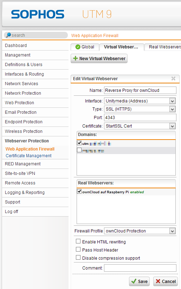This screenshot has width=181, height=289.
Task: Tick the Pass Host Header checkbox
Action: [x=78, y=249]
